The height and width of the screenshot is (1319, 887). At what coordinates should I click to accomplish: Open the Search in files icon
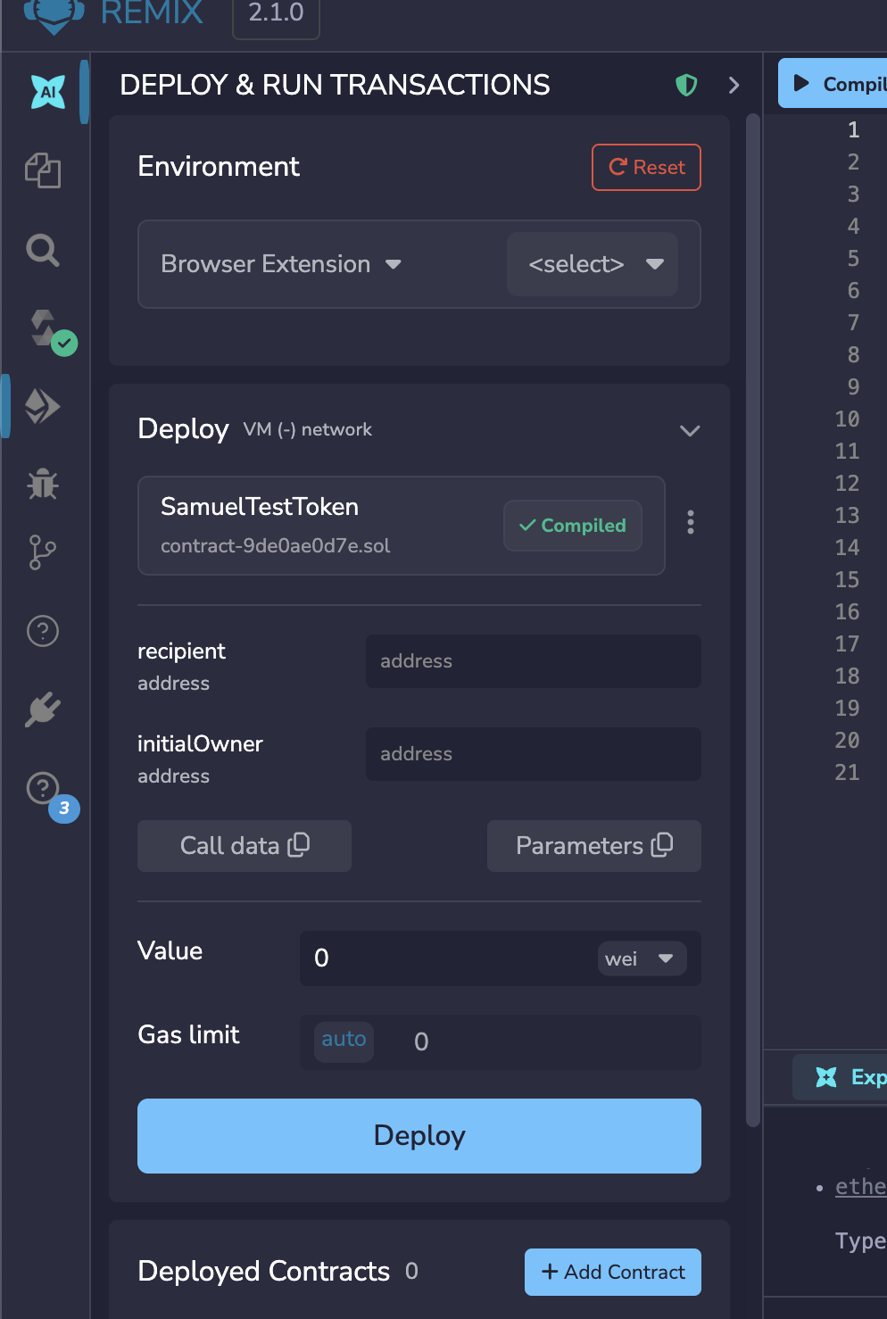pos(43,250)
